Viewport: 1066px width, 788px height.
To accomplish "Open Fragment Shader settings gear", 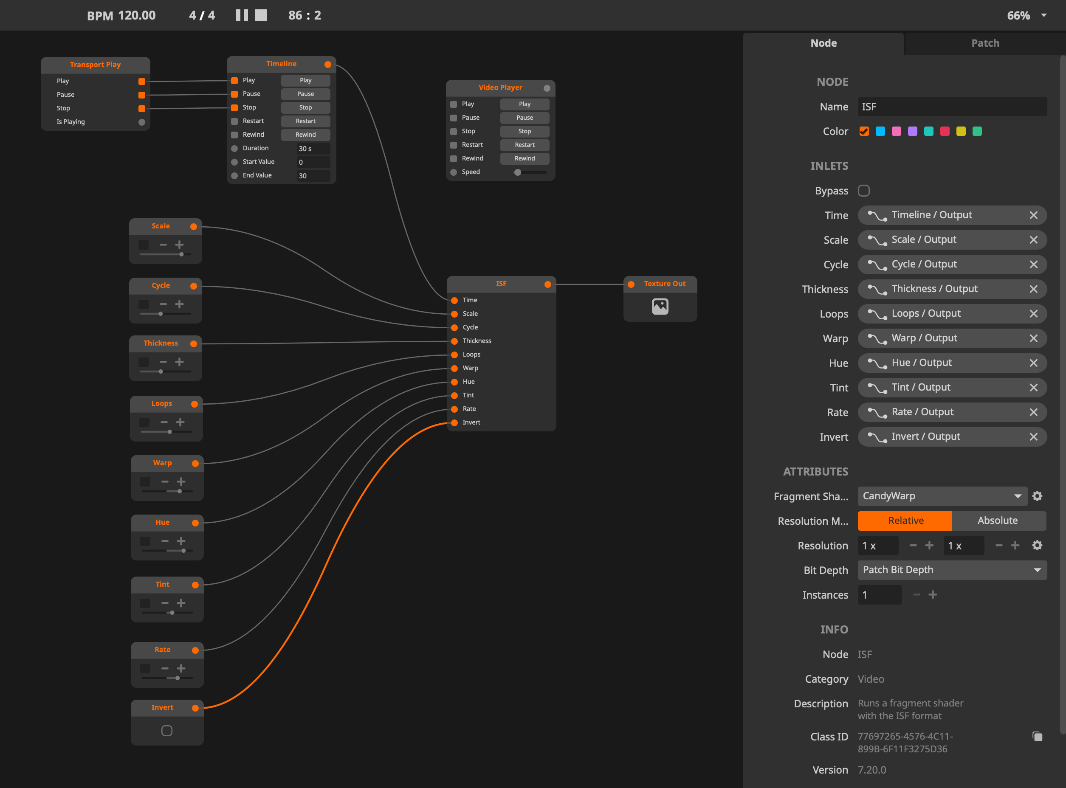I will click(1037, 496).
